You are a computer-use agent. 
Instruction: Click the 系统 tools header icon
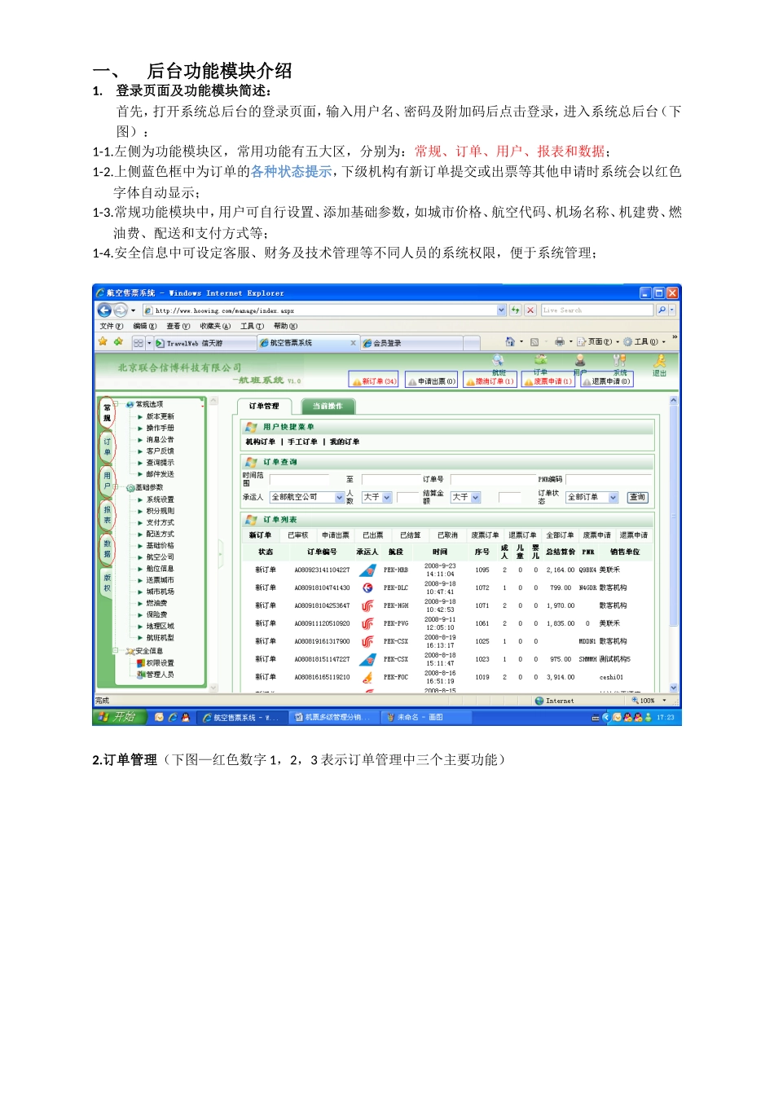click(x=619, y=359)
